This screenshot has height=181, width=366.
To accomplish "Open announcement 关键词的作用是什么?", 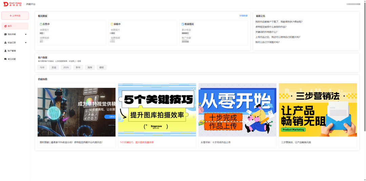I will click(266, 32).
